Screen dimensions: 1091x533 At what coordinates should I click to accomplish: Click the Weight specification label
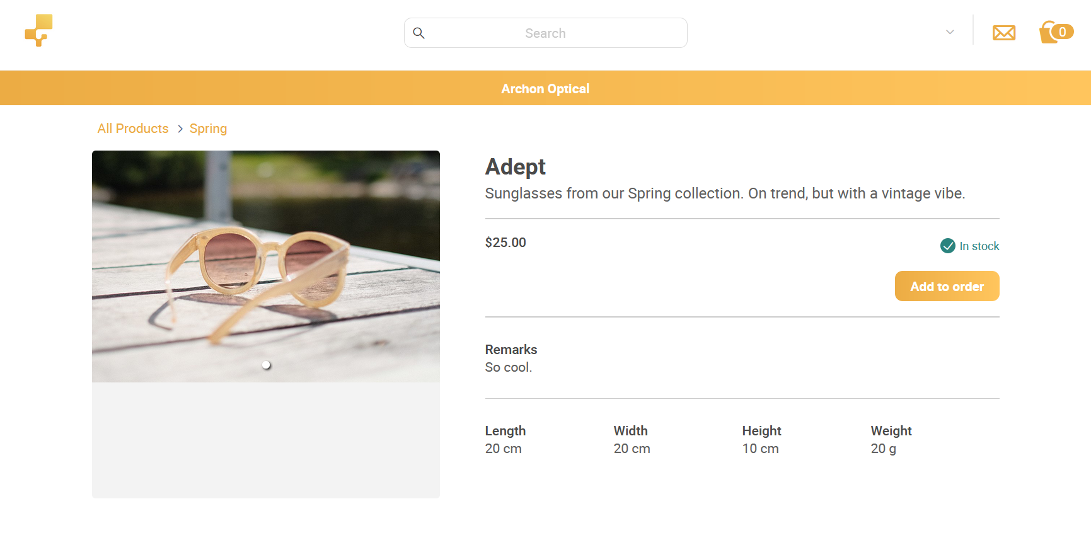(891, 431)
